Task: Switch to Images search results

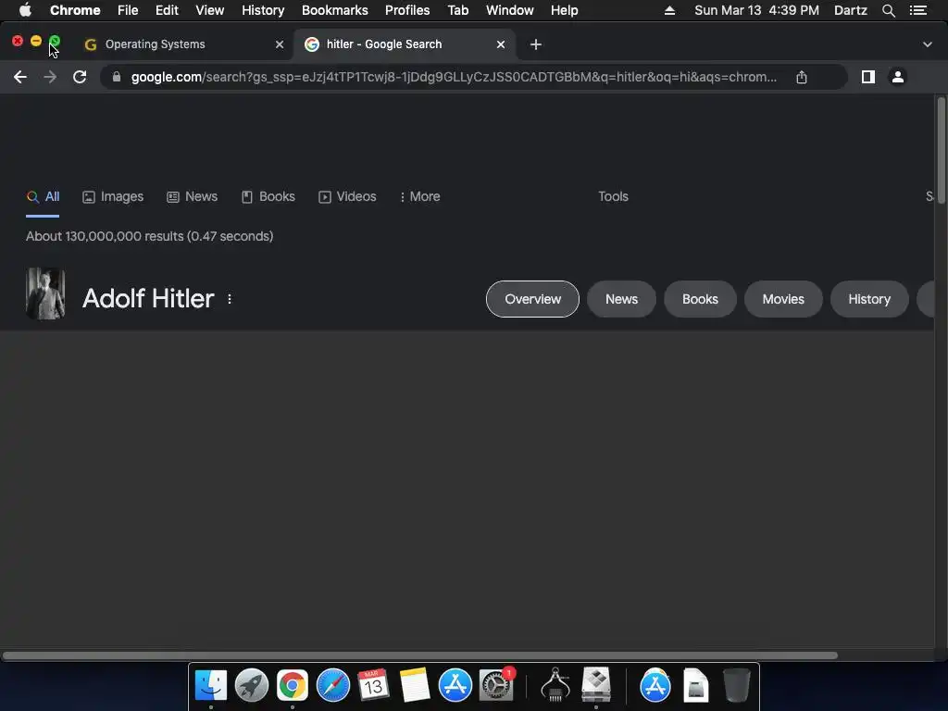Action: pos(113,196)
